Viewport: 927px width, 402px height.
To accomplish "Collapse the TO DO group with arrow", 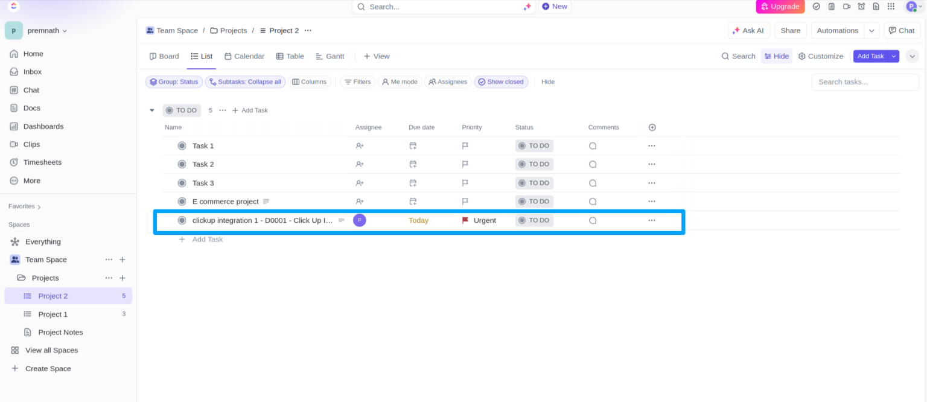I will 152,110.
